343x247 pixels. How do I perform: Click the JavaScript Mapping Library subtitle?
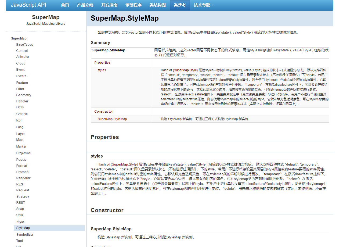pyautogui.click(x=46, y=24)
